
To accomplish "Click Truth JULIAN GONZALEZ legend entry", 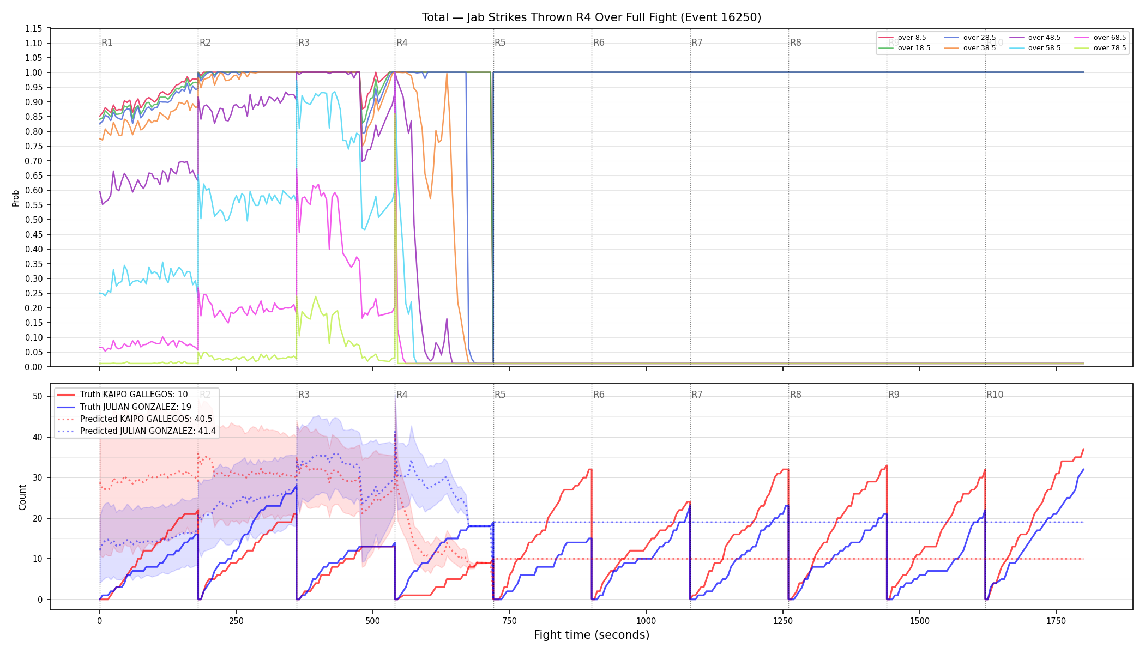I will [124, 407].
